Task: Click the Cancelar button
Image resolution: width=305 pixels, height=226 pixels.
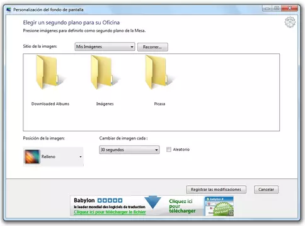Action: point(266,190)
